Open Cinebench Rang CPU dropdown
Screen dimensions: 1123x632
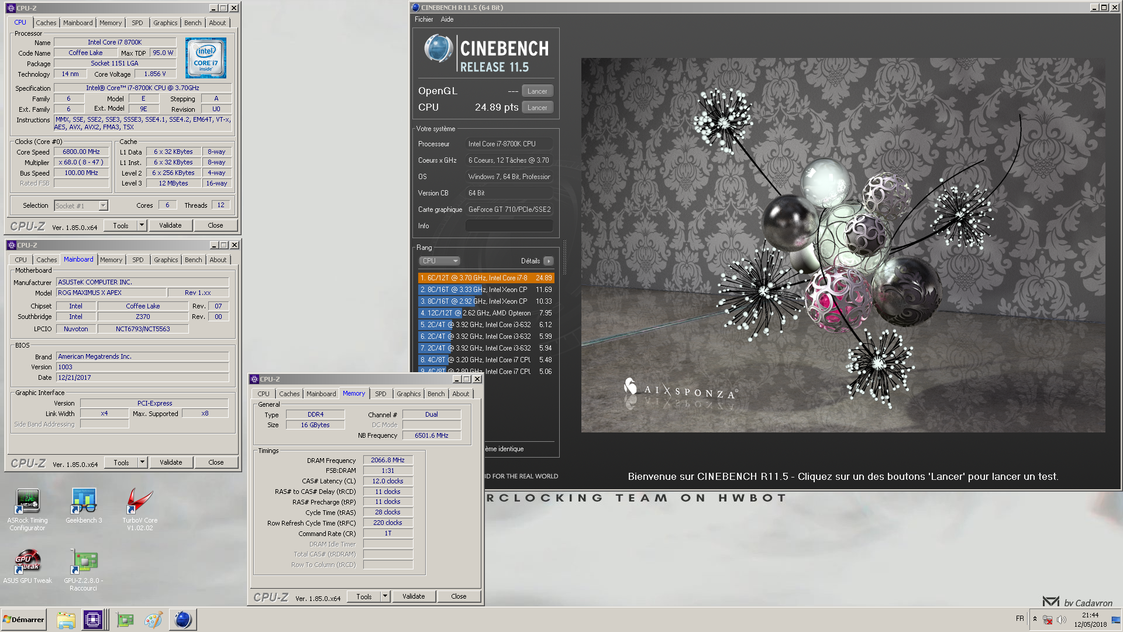[x=439, y=261]
